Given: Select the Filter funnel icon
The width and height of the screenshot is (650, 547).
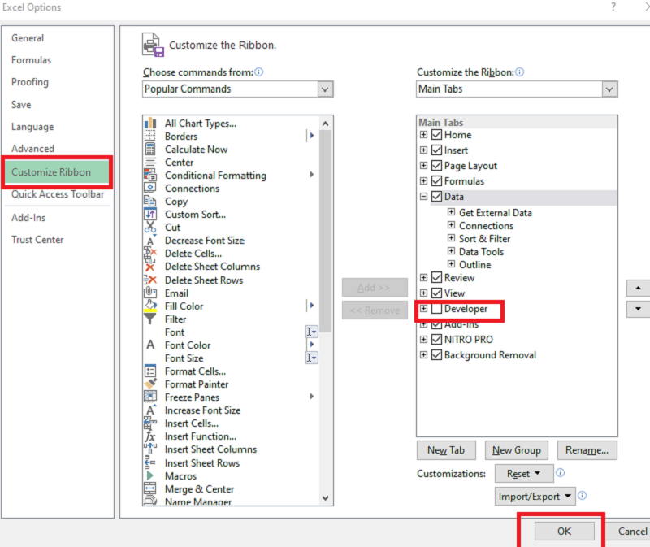Looking at the screenshot, I should tap(150, 319).
